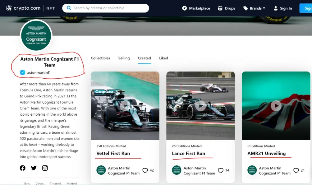312x185 pixels.
Task: Open the Aston Martin Twitter profile
Action: tap(34, 168)
